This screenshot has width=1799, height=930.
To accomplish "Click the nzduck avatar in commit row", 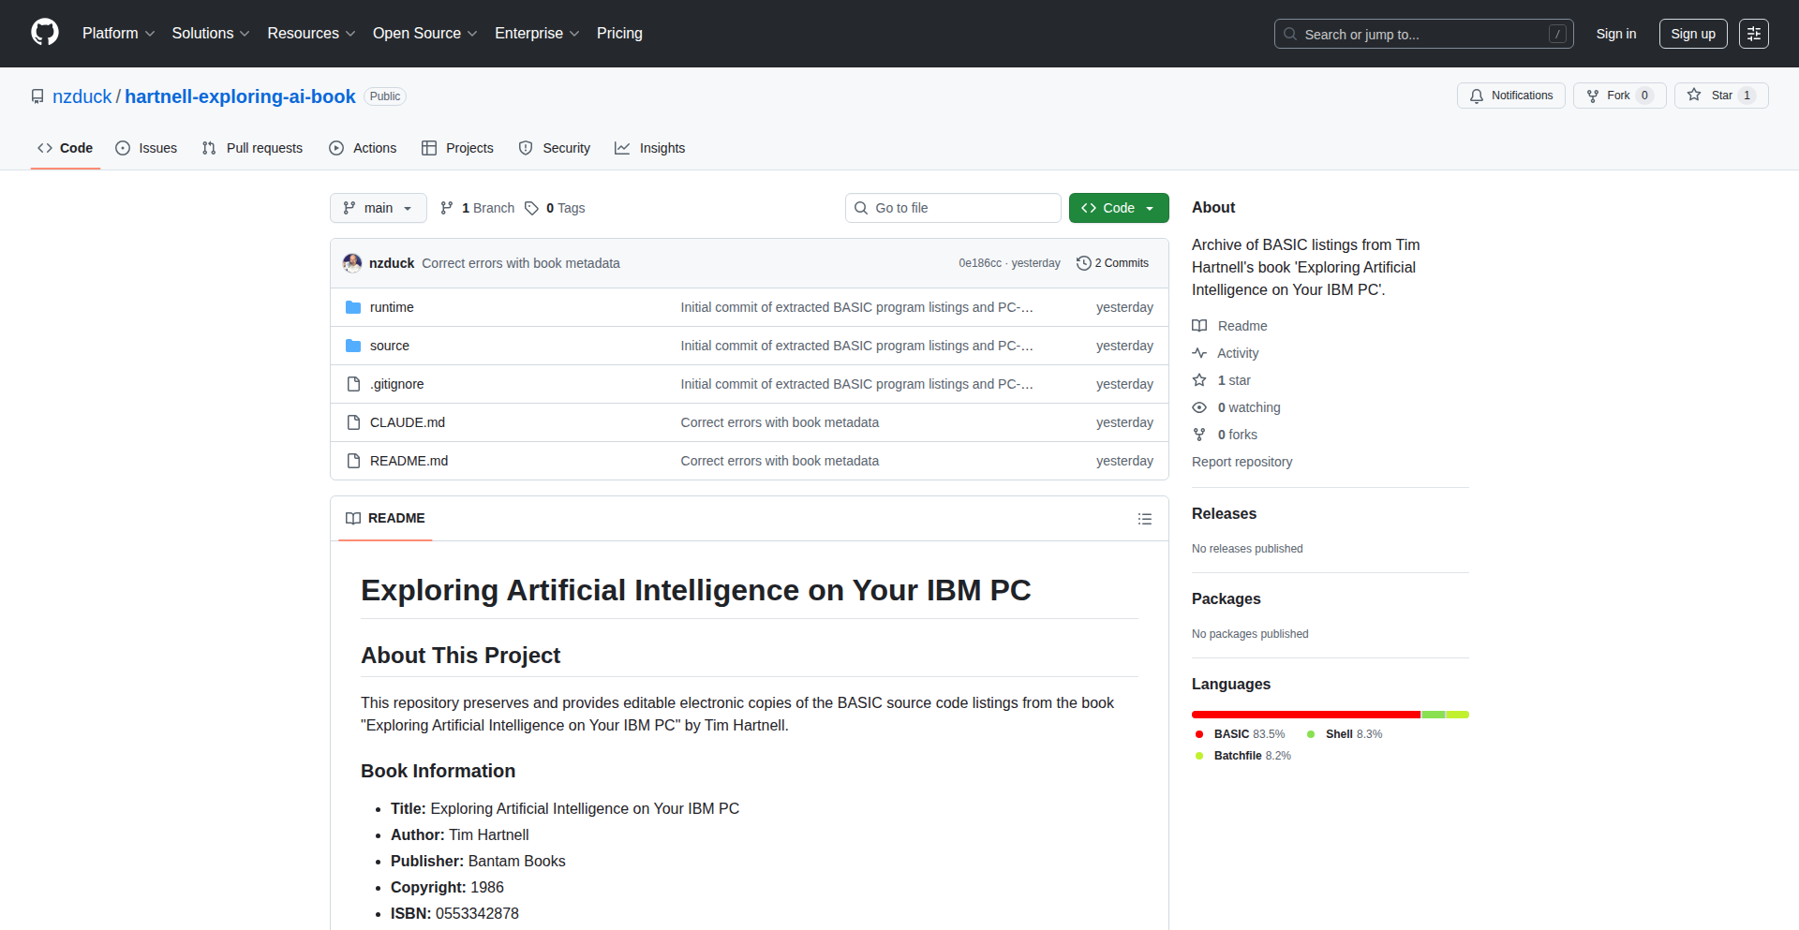I will [x=352, y=263].
